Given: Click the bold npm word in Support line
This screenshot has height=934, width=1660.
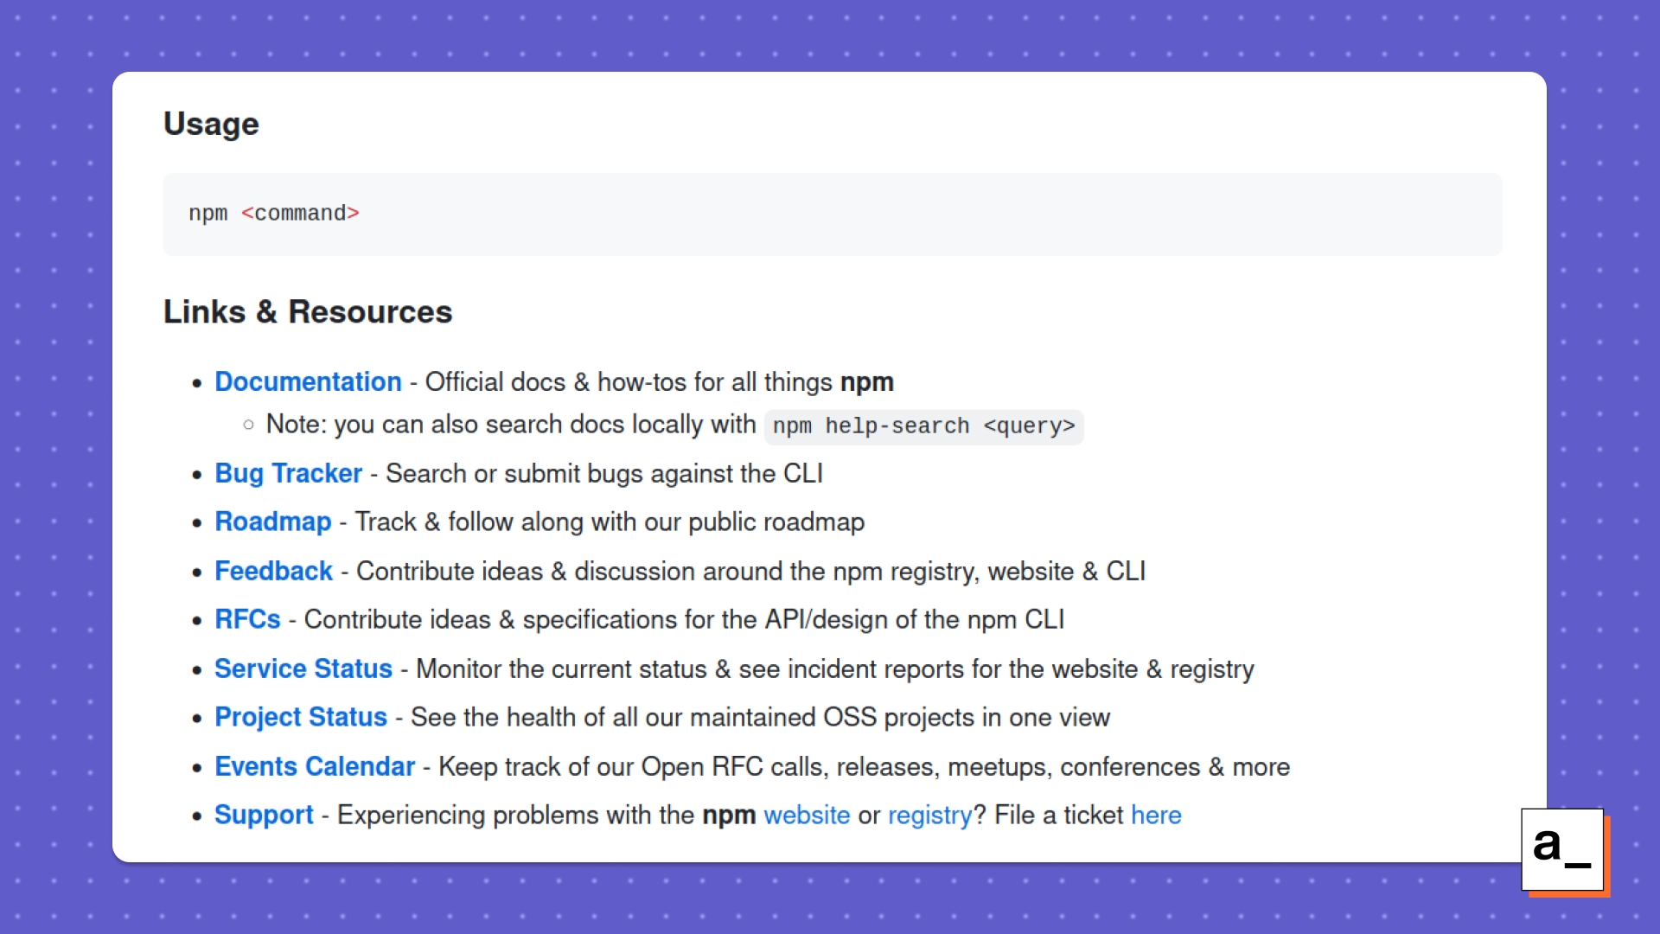Looking at the screenshot, I should pos(729,815).
